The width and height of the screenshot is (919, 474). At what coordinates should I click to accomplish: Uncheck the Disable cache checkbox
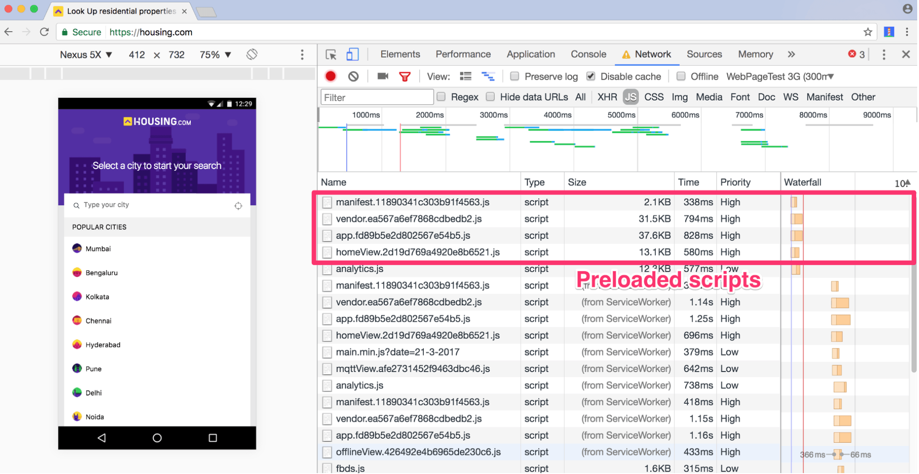point(591,76)
